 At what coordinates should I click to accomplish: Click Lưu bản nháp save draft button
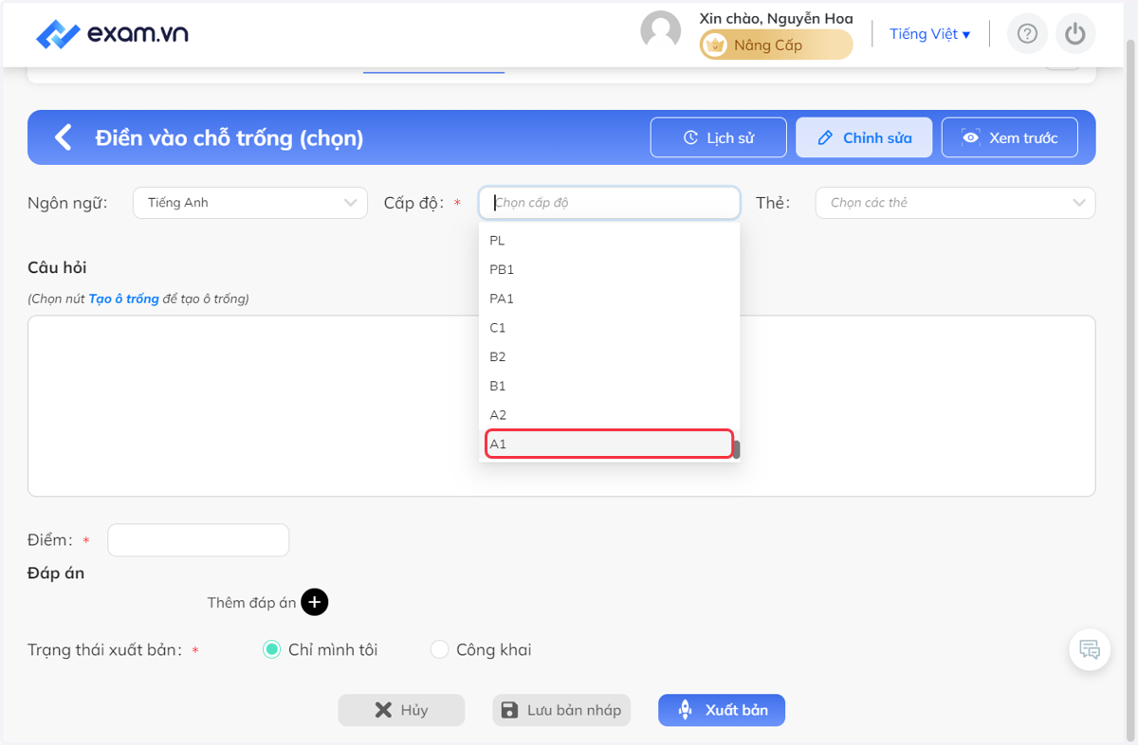[562, 710]
